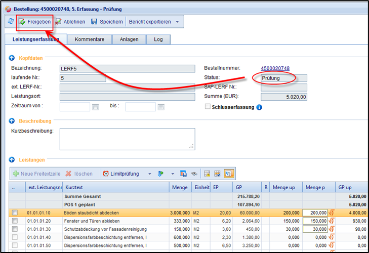Click calculator icon beside Menge p 200,000
369x253 pixels.
point(332,213)
